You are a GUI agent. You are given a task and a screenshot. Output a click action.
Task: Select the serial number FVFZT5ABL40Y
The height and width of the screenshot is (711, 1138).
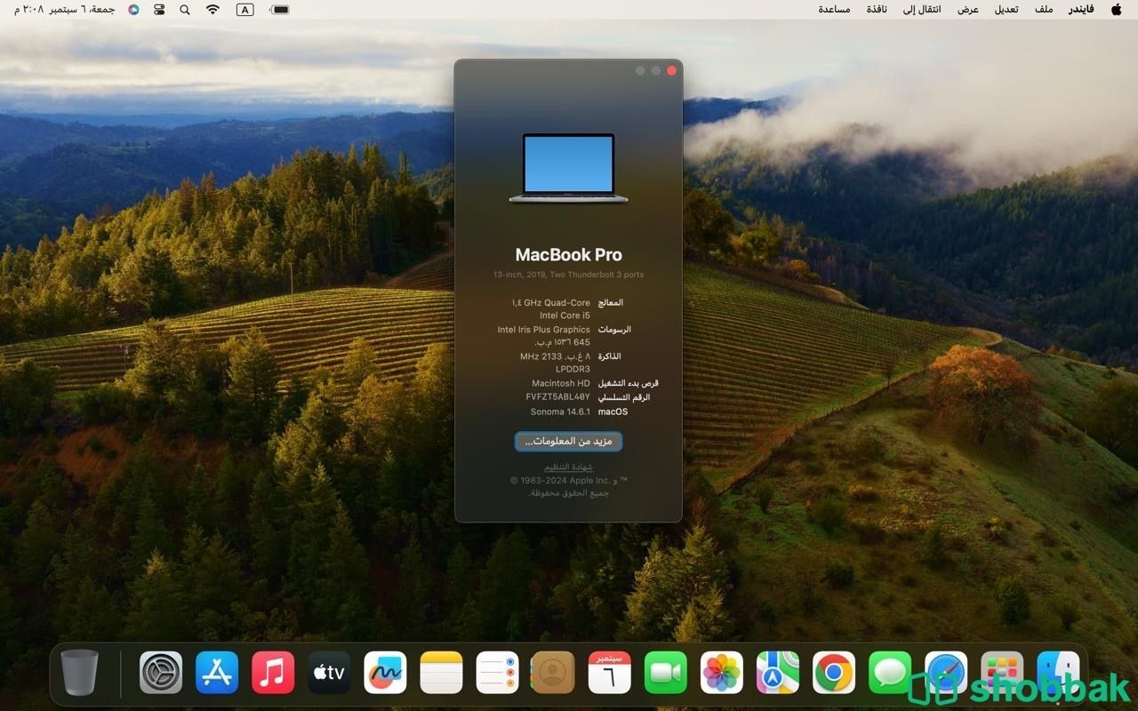[557, 397]
